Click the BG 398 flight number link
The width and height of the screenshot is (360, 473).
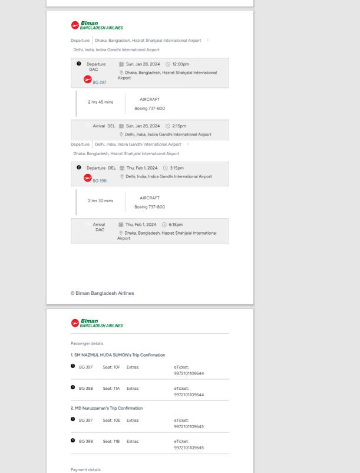coord(100,181)
